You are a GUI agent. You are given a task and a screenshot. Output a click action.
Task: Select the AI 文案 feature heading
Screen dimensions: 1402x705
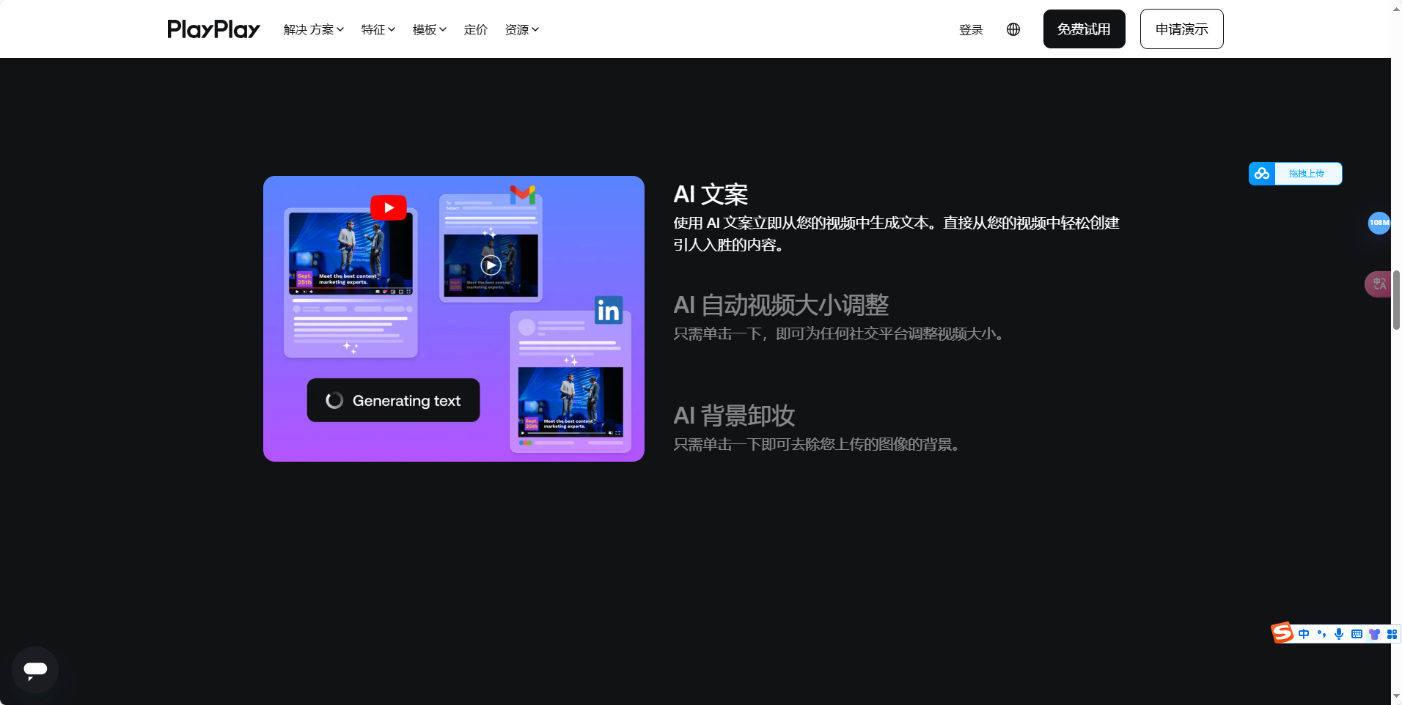point(711,194)
